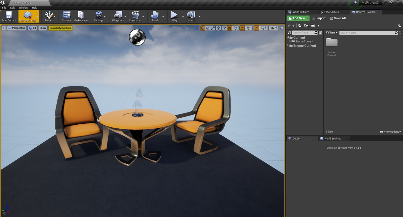Switch to the World Settings tab
This screenshot has width=403, height=217.
[x=332, y=138]
